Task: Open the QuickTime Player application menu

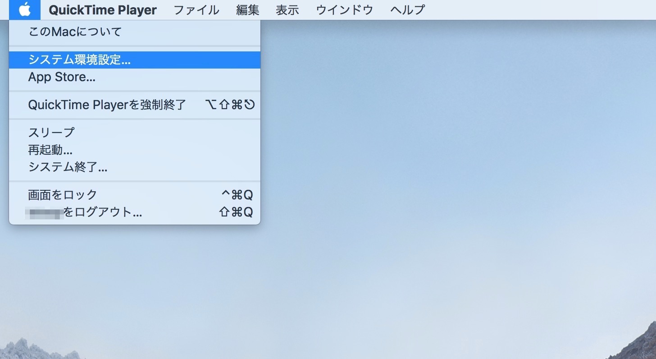Action: pos(103,9)
